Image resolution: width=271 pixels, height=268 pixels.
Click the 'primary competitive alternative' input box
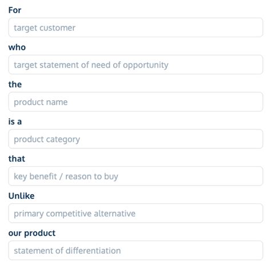coord(135,213)
